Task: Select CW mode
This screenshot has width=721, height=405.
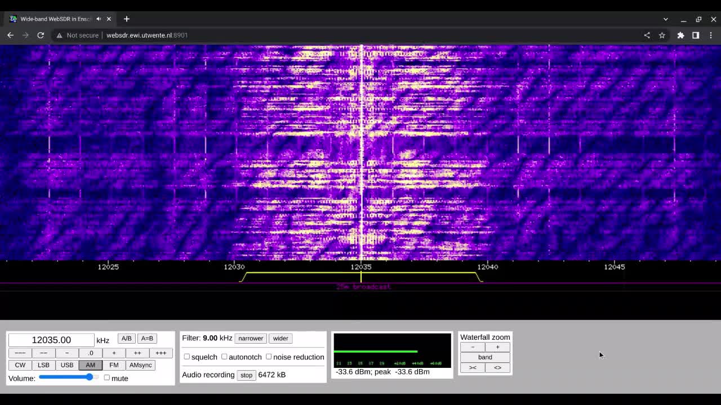Action: (20, 365)
